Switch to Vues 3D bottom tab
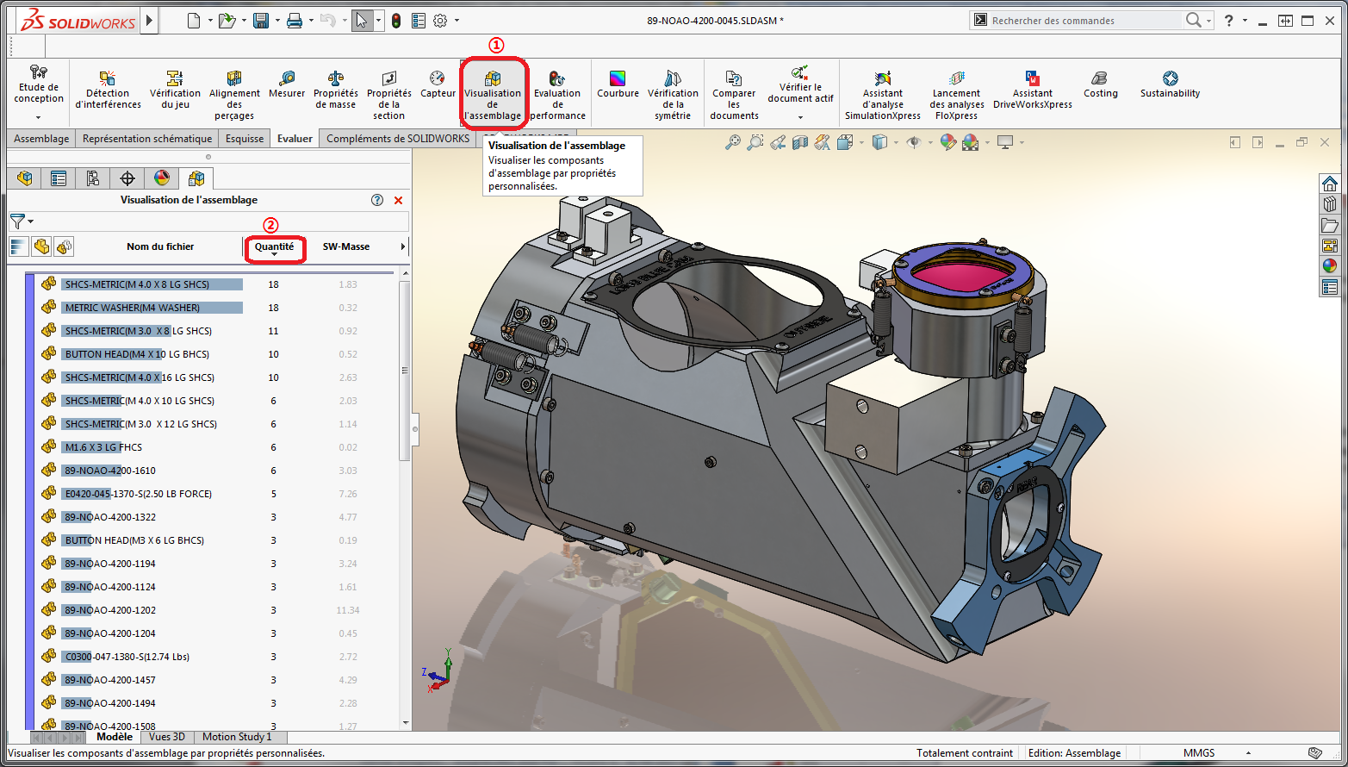1348x767 pixels. click(166, 737)
